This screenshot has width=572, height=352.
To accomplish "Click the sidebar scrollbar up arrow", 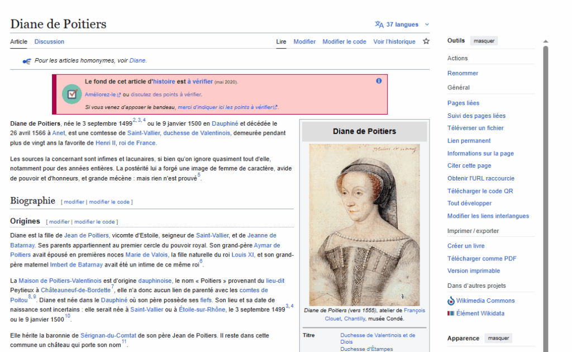I will click(x=546, y=41).
